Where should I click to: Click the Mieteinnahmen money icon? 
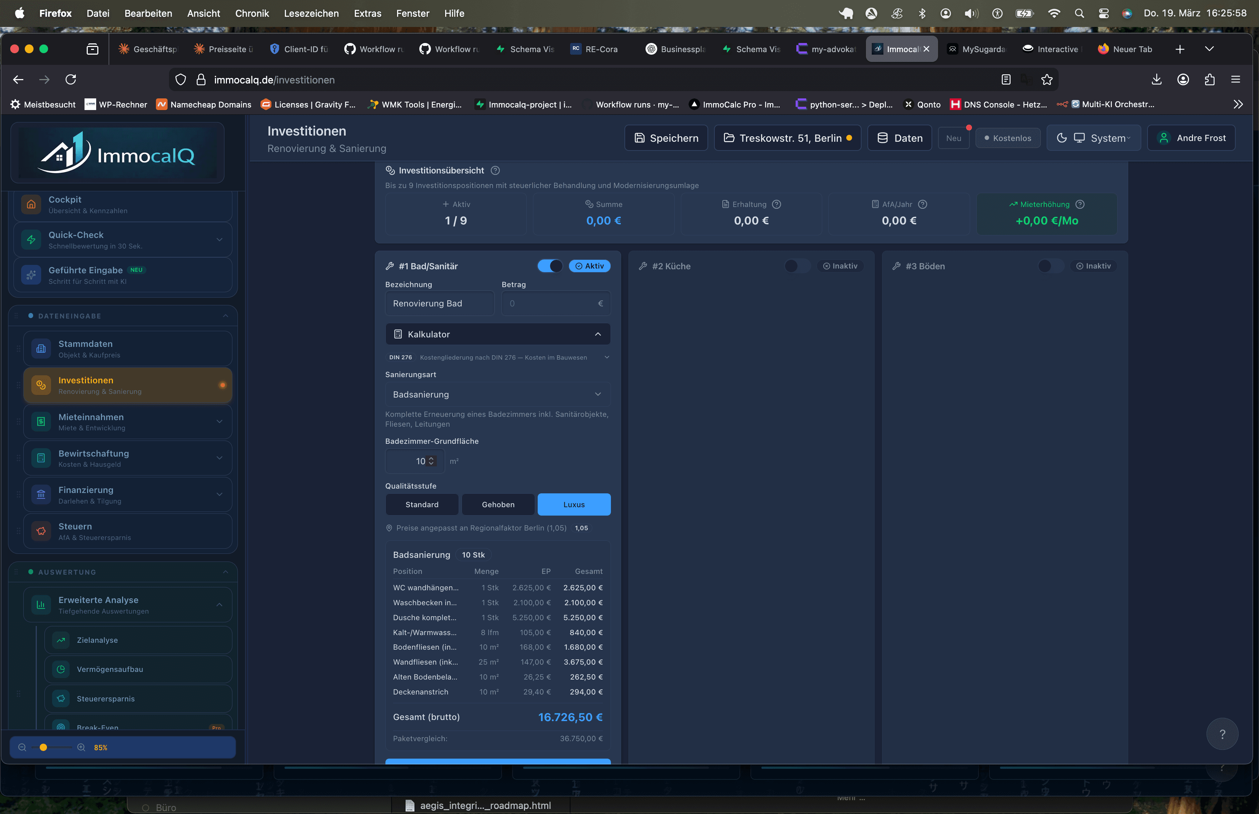41,422
